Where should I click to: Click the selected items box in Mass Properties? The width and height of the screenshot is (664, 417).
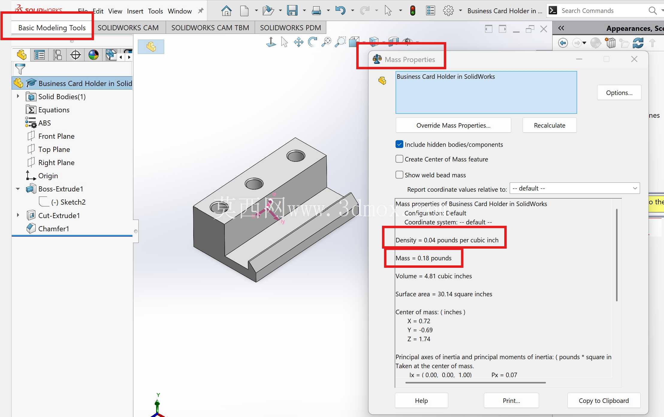pyautogui.click(x=486, y=92)
